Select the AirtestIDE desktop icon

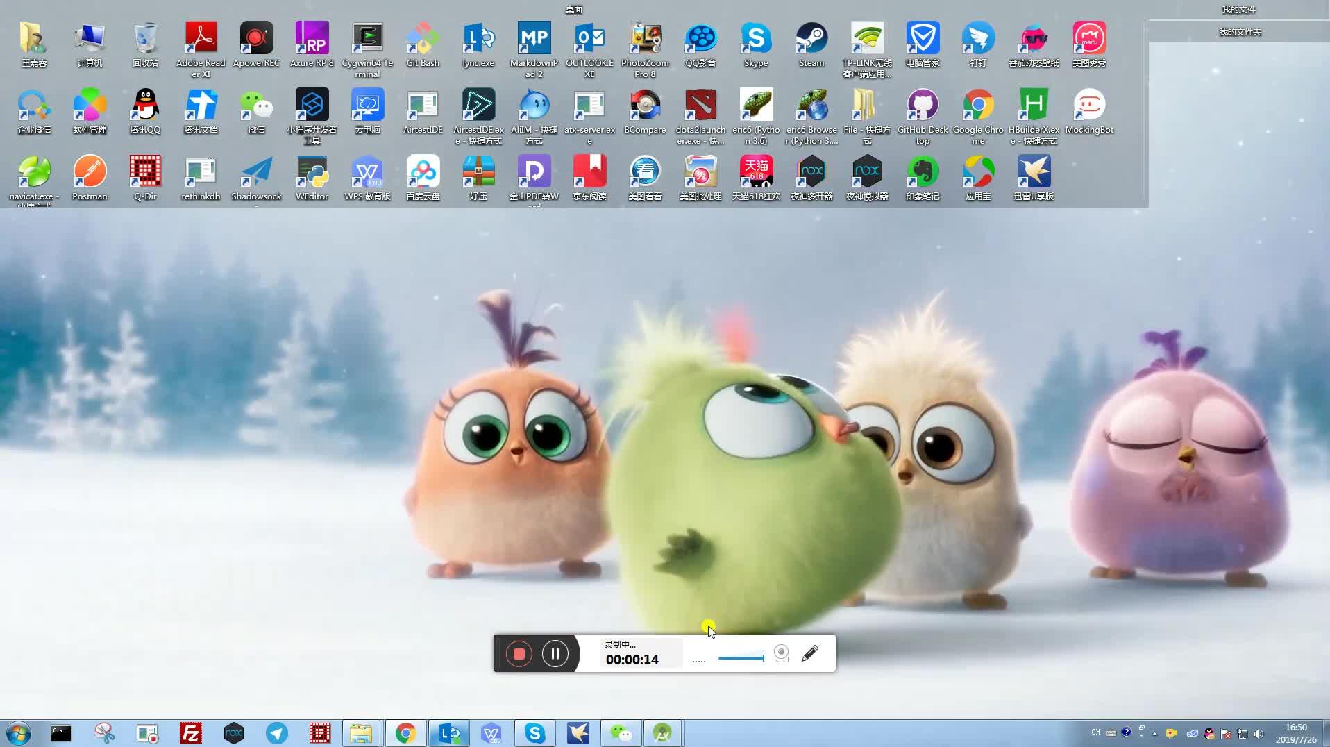[x=423, y=111]
